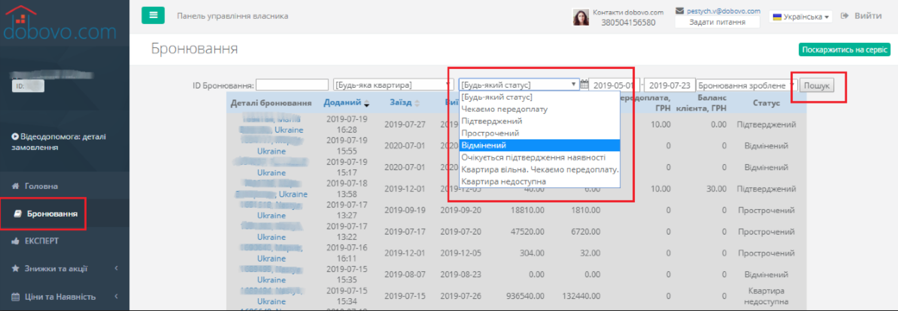Click the calendar icon beside the date fields
Viewport: 898px width, 311px height.
tap(584, 85)
